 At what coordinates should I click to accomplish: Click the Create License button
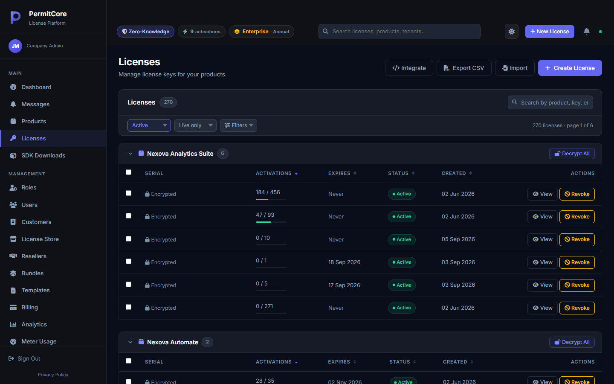570,68
